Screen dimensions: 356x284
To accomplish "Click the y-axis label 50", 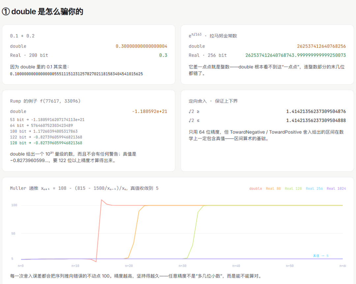I will click(x=13, y=233).
